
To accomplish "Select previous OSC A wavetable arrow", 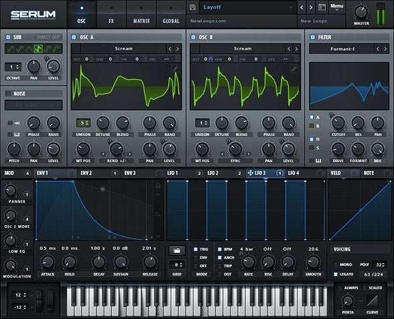I will click(x=170, y=49).
